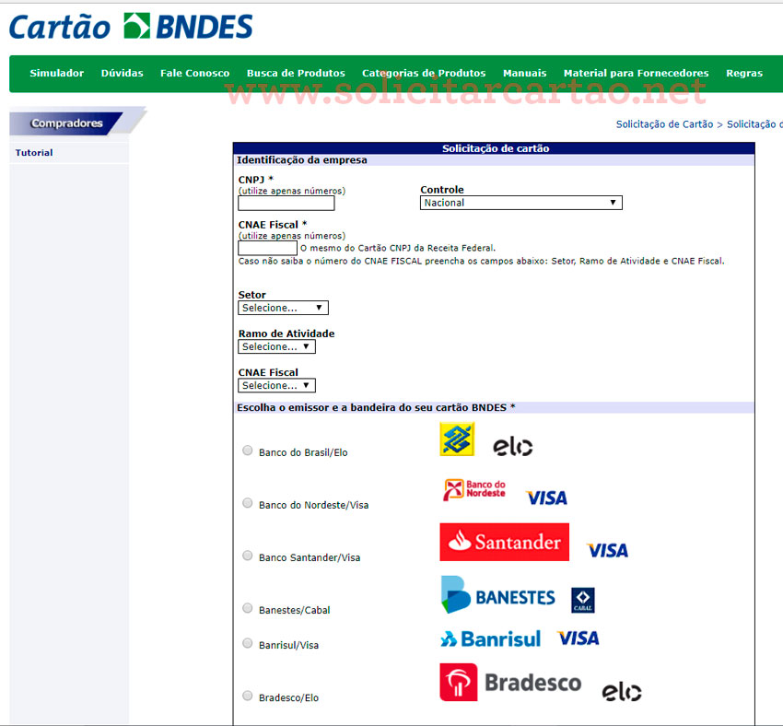
Task: Open the Tutorial link in sidebar
Action: point(34,153)
